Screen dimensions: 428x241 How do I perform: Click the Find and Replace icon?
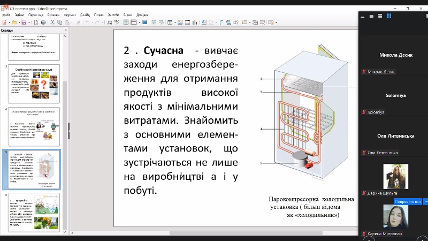(x=109, y=22)
